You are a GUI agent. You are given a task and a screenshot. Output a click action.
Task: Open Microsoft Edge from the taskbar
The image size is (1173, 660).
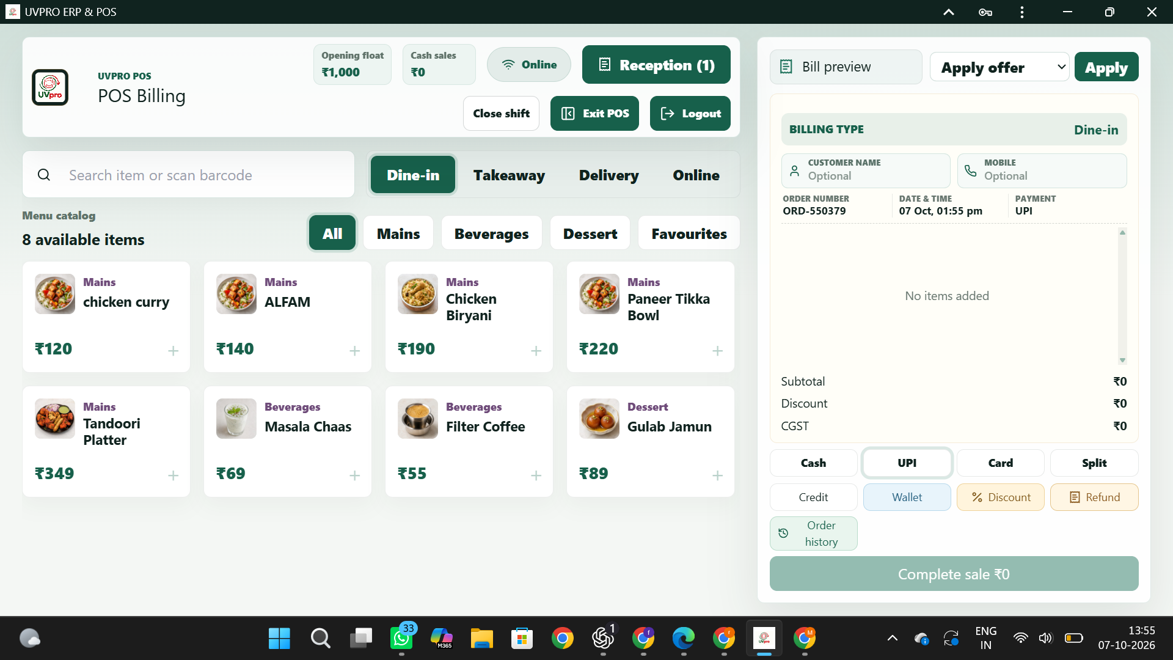[x=683, y=639]
